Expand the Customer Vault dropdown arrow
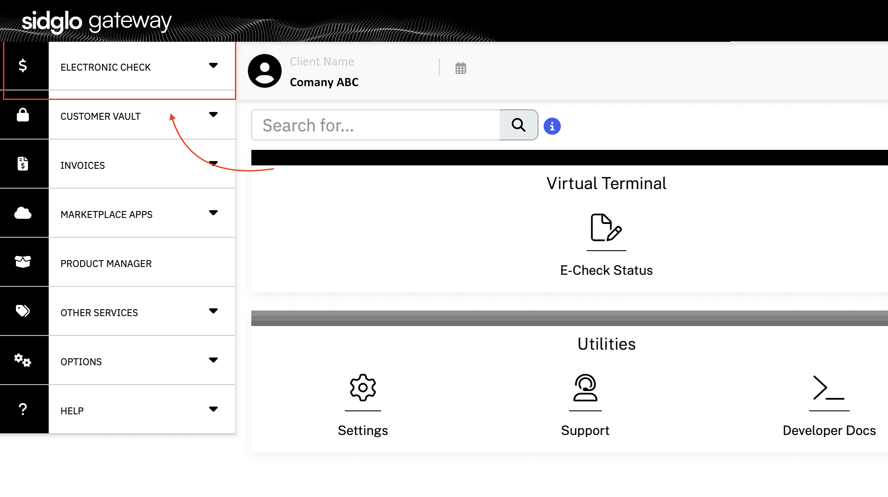This screenshot has width=888, height=497. point(213,115)
